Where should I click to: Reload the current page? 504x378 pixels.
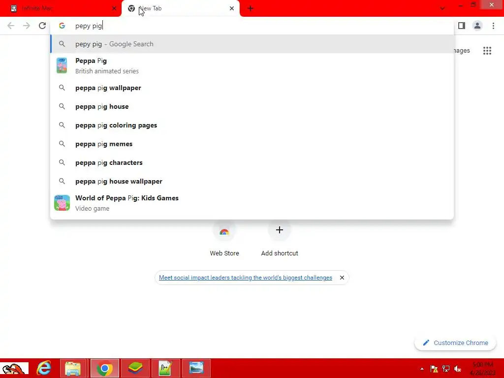pos(42,26)
